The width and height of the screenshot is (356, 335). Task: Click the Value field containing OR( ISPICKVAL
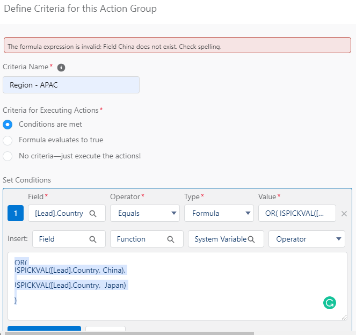(297, 213)
